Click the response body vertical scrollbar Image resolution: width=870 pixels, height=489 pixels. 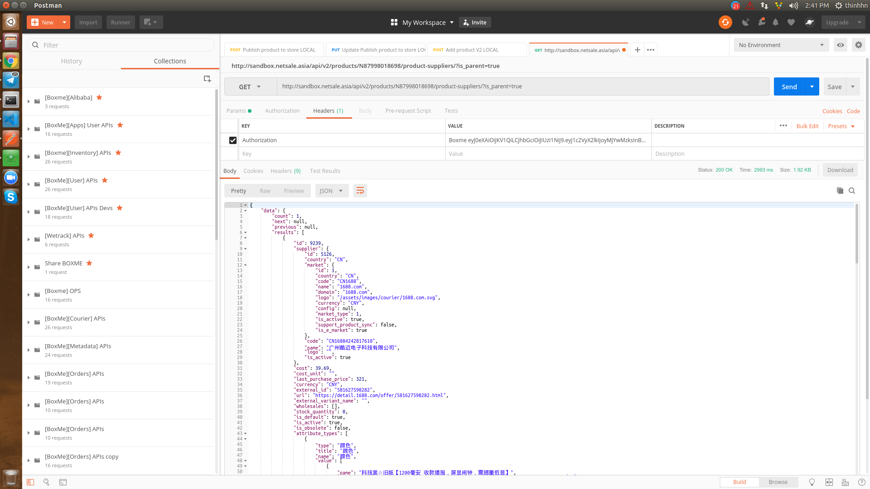tap(856, 234)
